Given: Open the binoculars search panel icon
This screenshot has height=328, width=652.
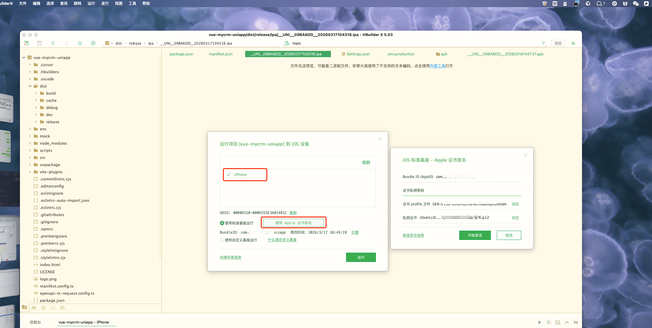Looking at the screenshot, I should [34, 308].
